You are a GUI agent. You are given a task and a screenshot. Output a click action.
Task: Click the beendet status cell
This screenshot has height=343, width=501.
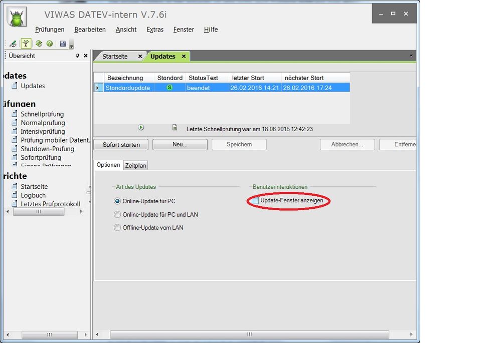(207, 88)
